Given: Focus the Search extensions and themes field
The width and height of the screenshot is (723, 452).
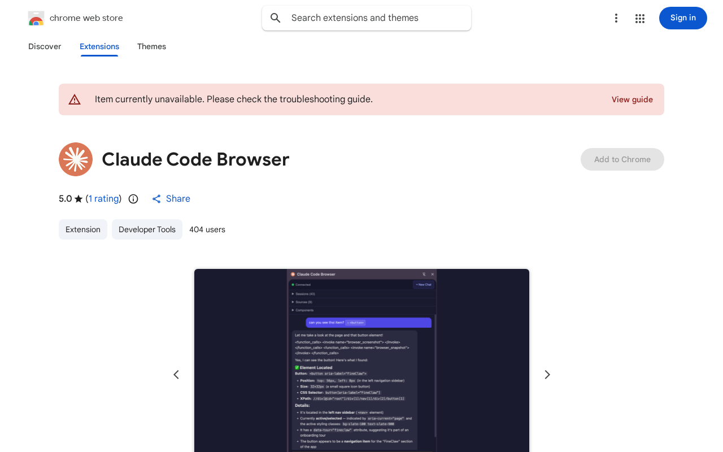Looking at the screenshot, I should coord(367,18).
